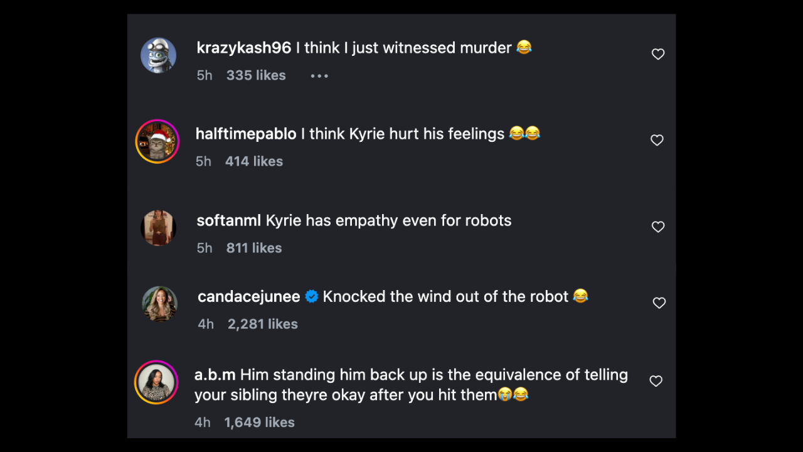View a.b.m's circular profile photo
The height and width of the screenshot is (452, 803).
click(x=157, y=382)
